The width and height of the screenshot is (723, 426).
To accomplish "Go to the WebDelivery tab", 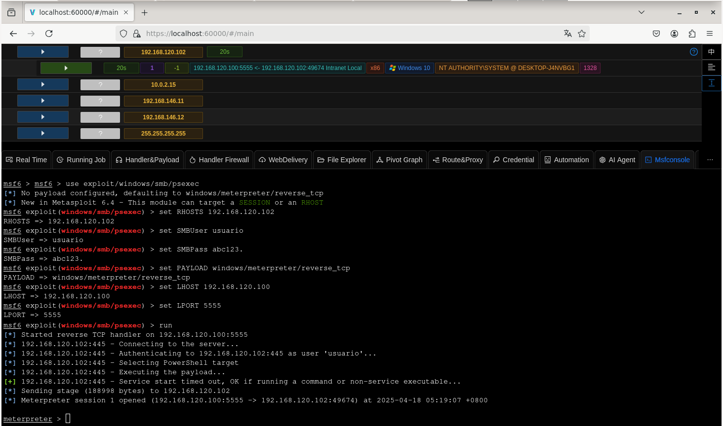I will [x=283, y=160].
